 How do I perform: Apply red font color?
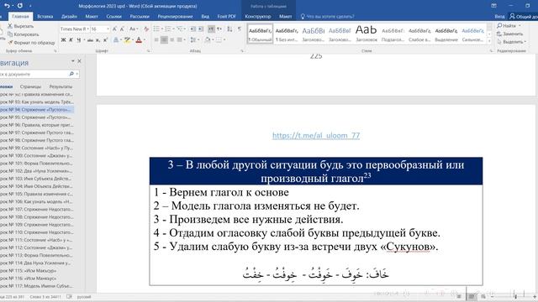tap(139, 40)
